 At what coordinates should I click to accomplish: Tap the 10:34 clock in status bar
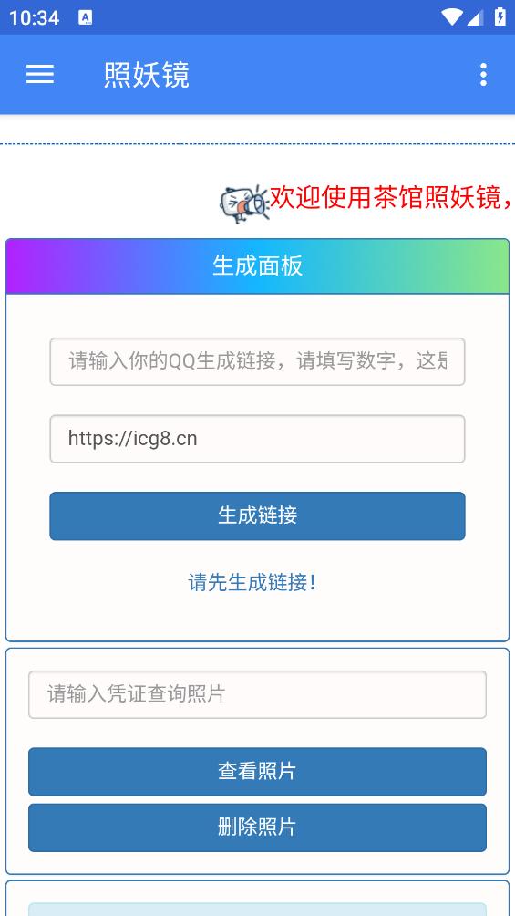[34, 17]
